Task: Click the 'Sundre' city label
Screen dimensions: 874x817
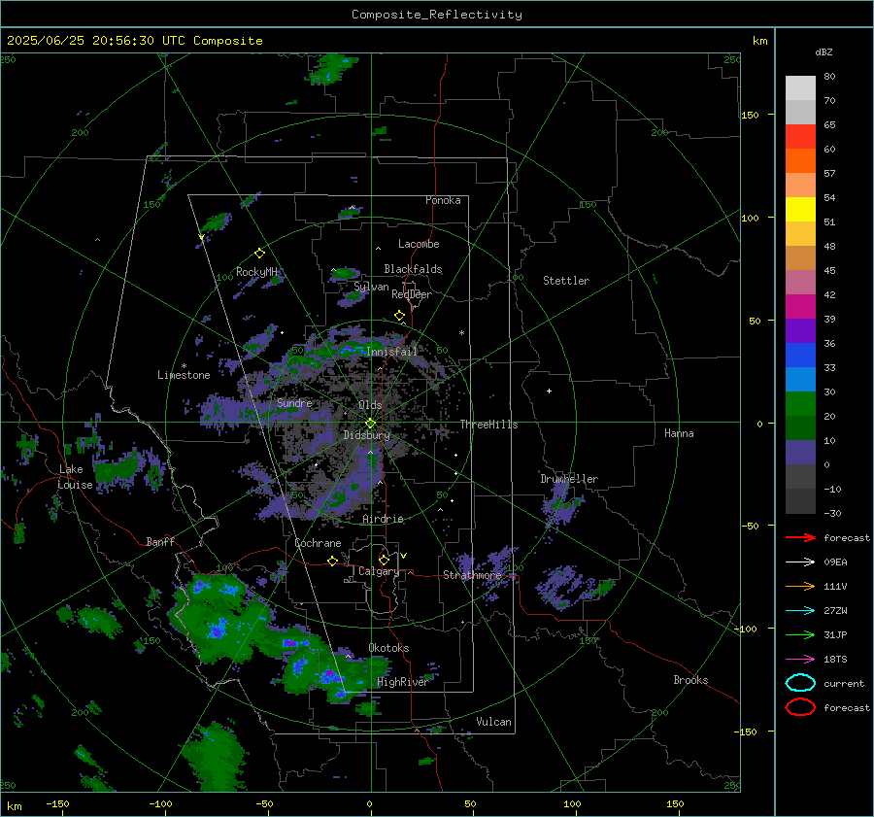Action: (x=294, y=402)
